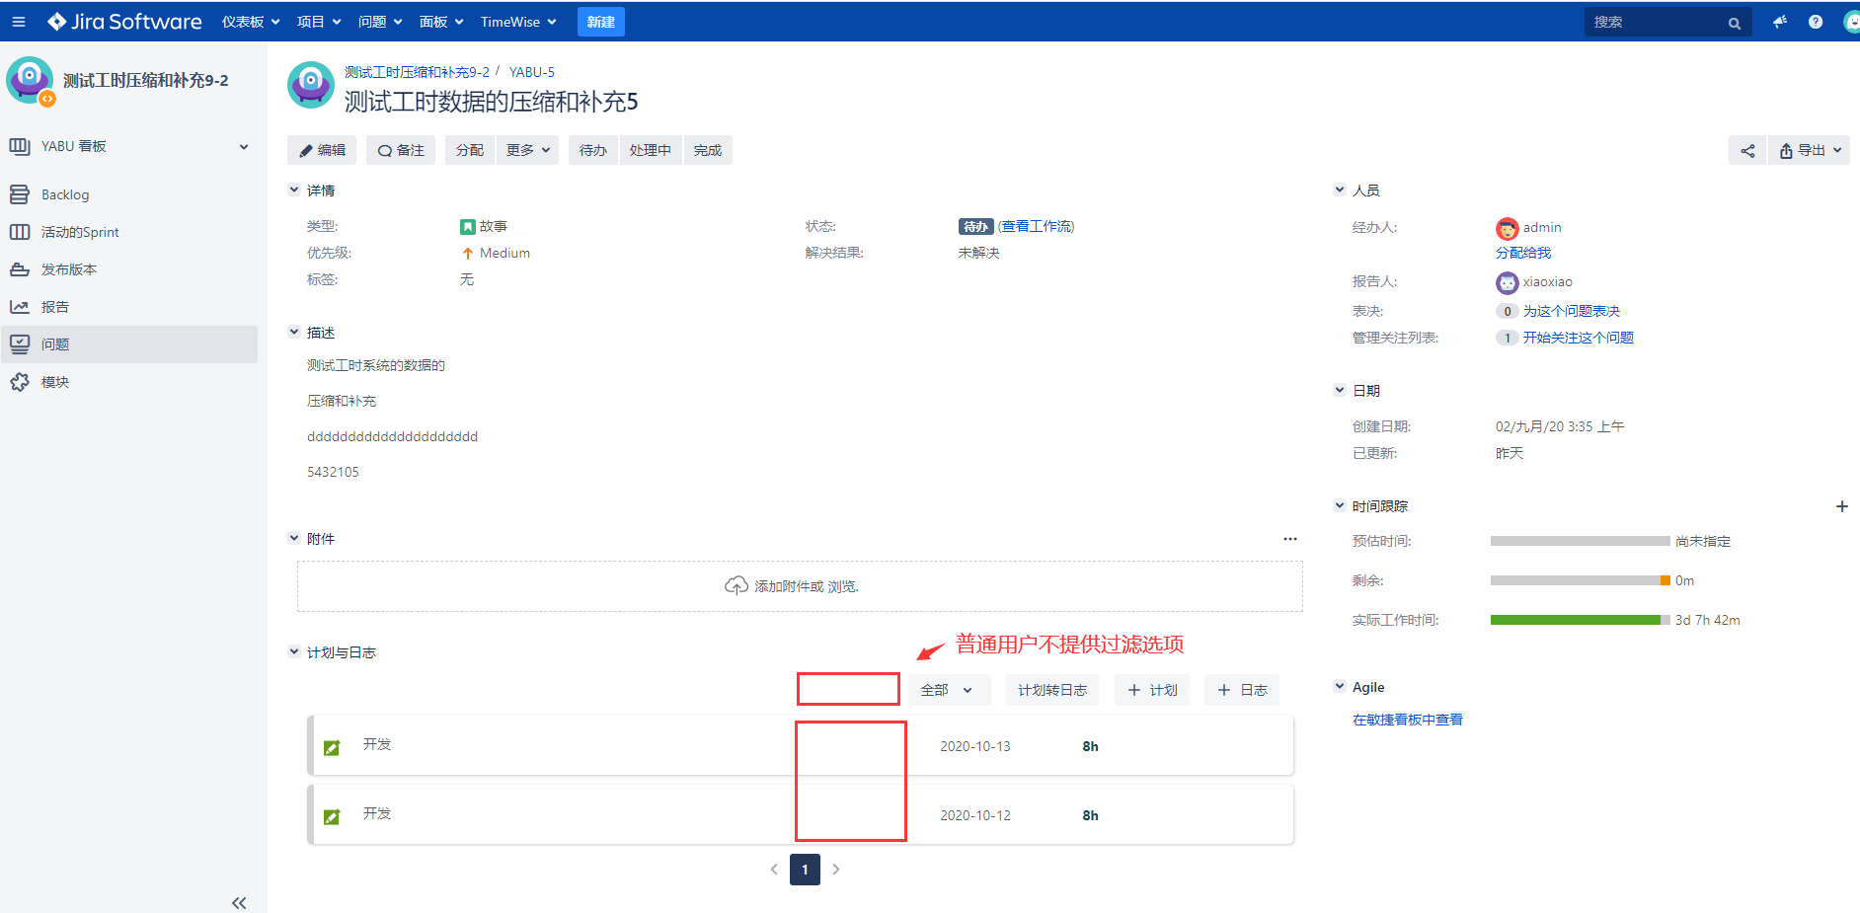
Task: Click the search input field
Action: [x=1656, y=22]
